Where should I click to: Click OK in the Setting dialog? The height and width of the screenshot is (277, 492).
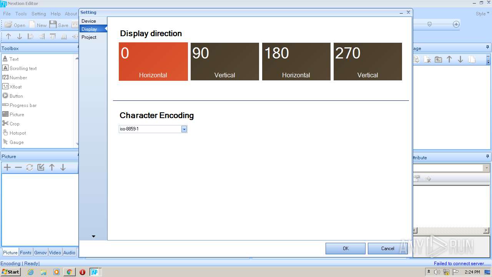346,249
